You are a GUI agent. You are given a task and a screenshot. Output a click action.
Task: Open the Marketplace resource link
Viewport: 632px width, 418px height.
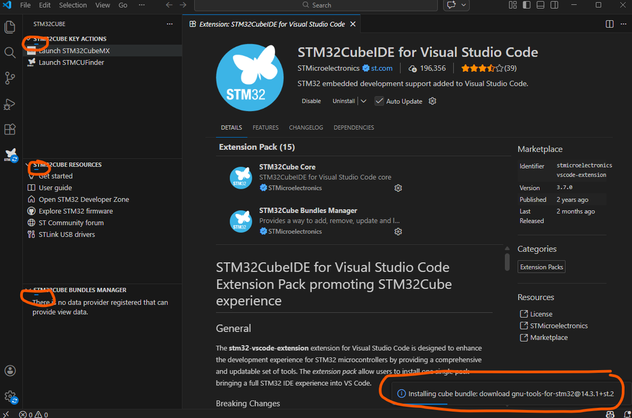548,337
